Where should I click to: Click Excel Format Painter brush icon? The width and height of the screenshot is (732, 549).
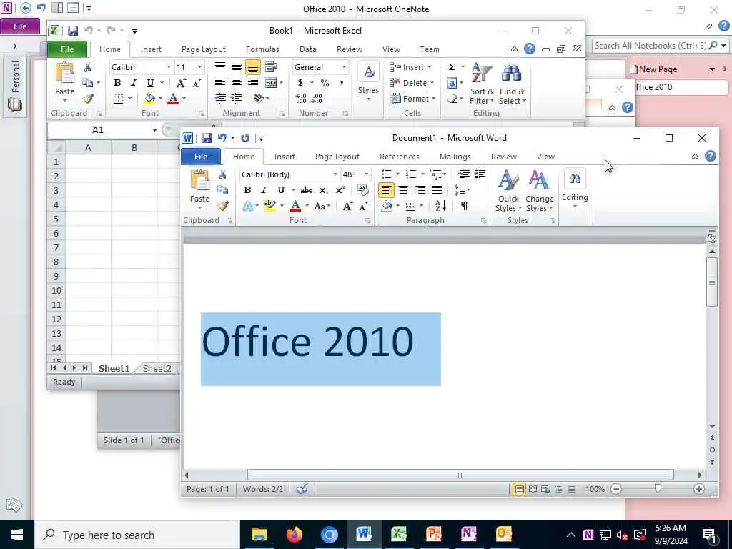point(88,99)
